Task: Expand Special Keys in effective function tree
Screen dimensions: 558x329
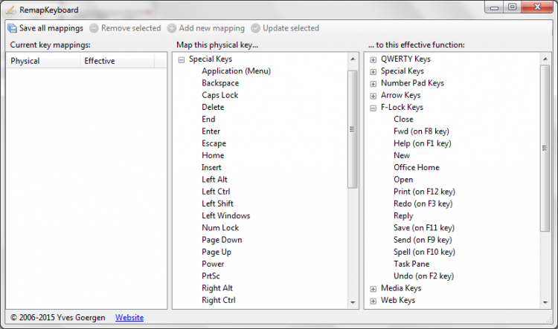Action: (373, 72)
